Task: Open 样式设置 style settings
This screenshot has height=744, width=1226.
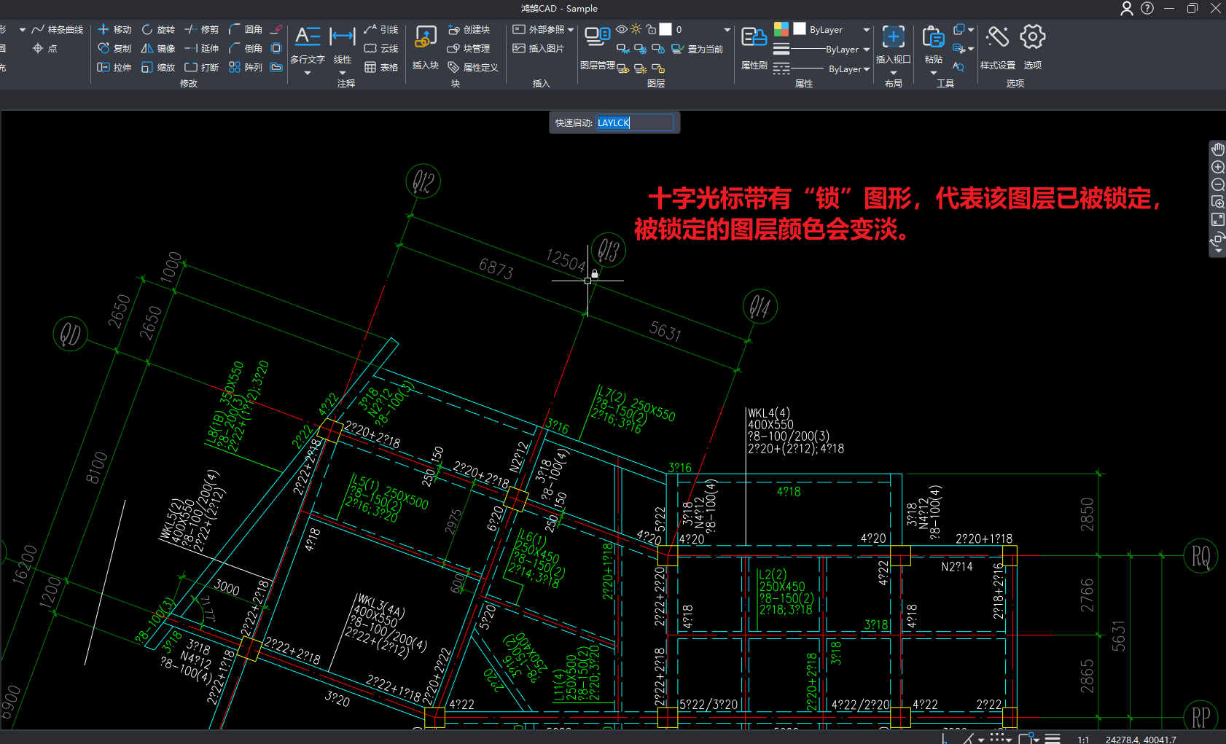Action: [997, 38]
